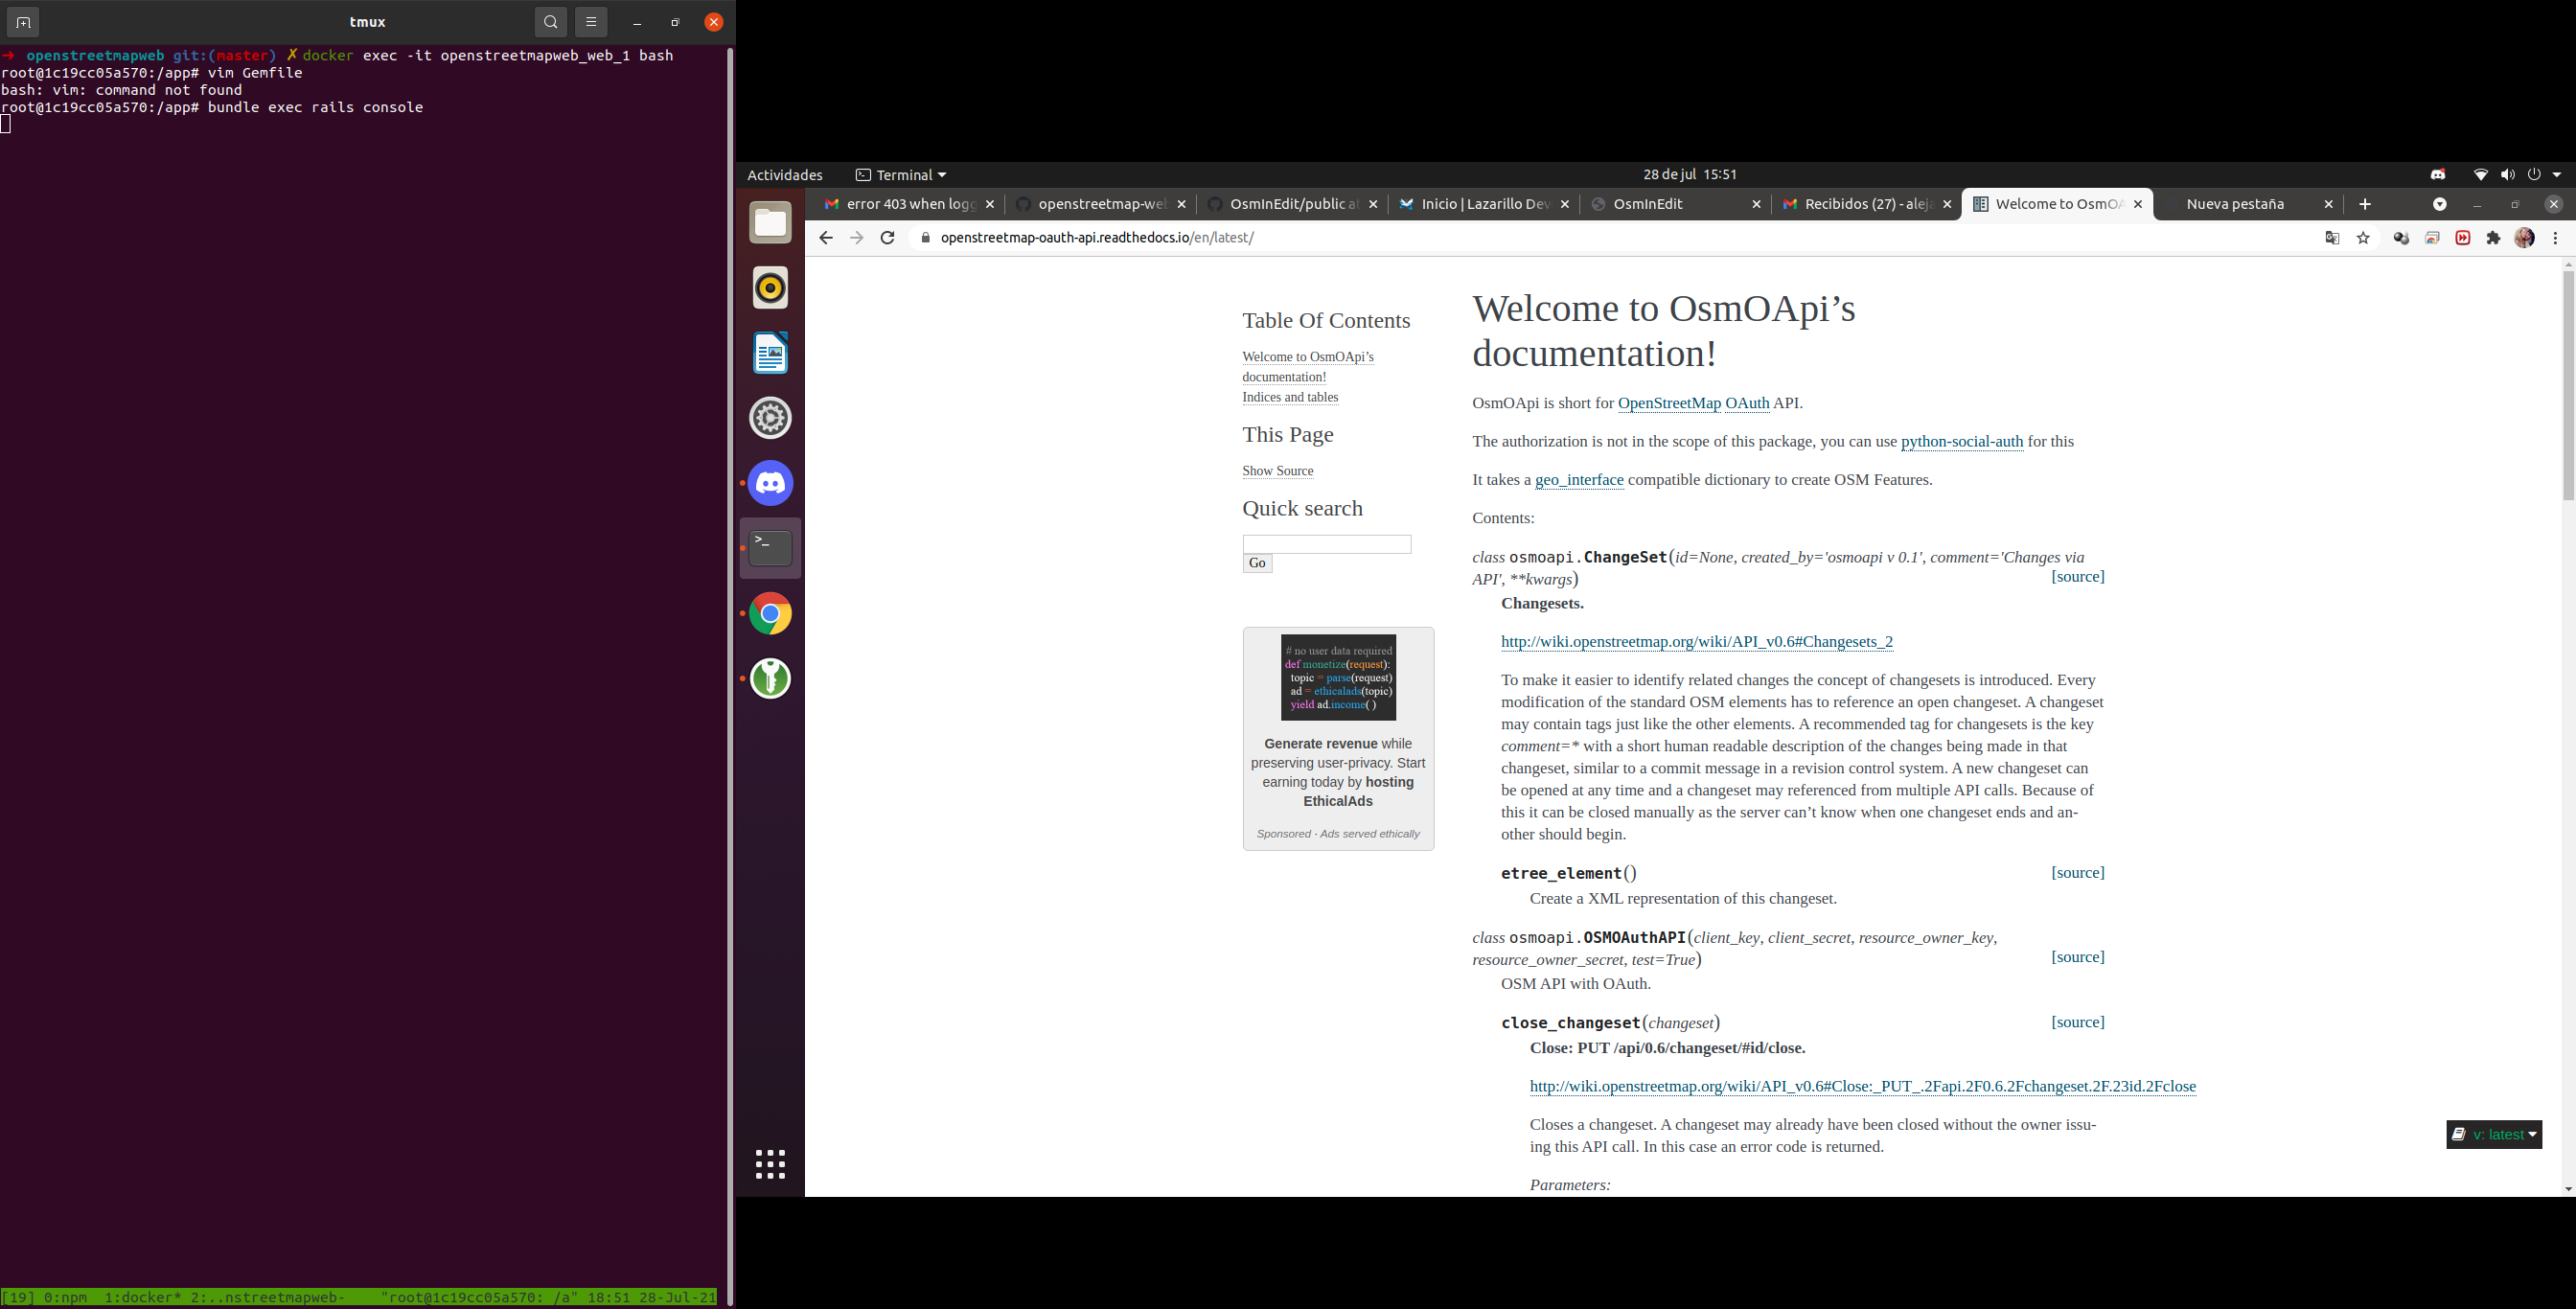Open Chrome's tab search dropdown
The height and width of the screenshot is (1309, 2576).
[x=2440, y=204]
